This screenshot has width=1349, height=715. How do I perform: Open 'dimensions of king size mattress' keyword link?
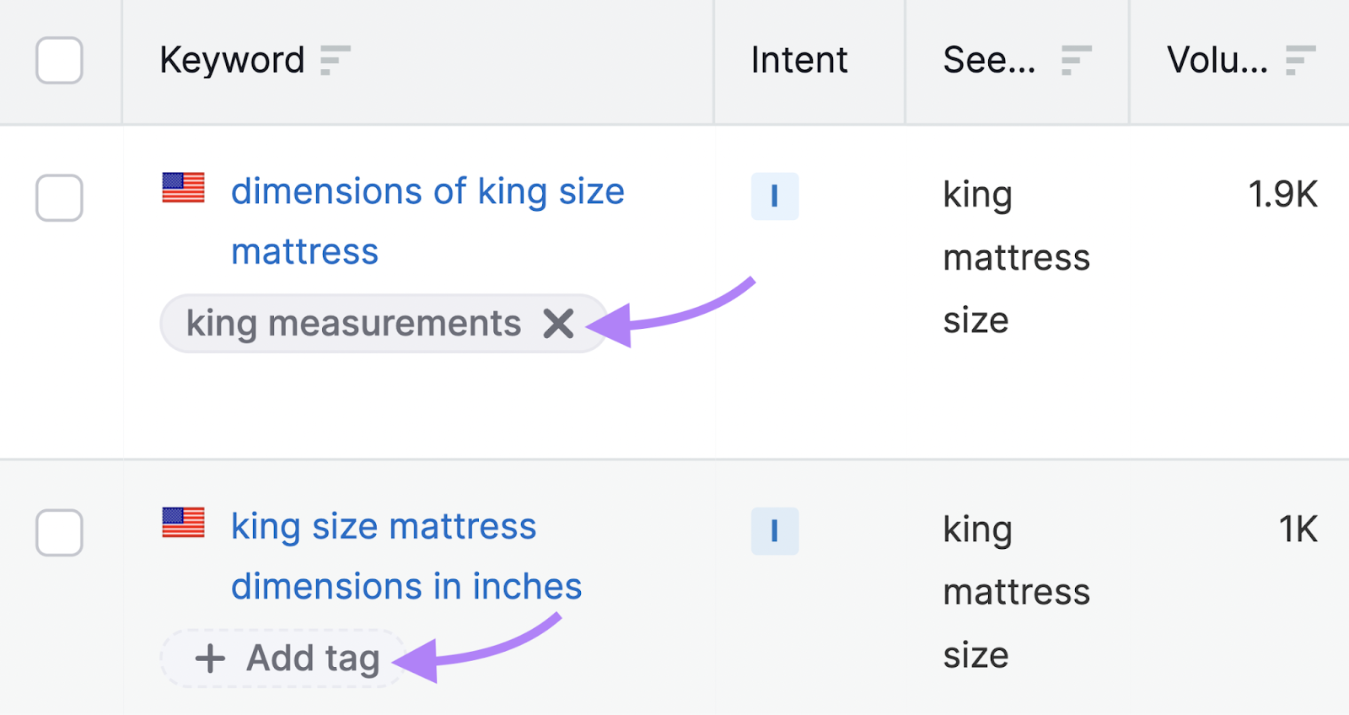point(427,192)
